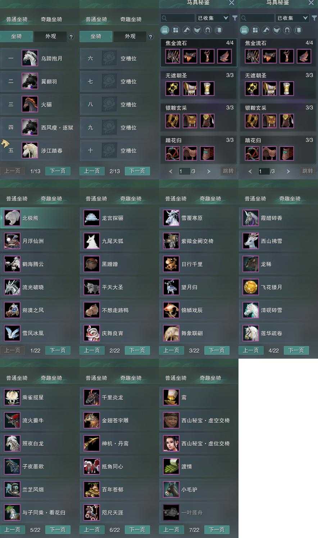
Task: Select the 西山秘宝·虚空交椅 list entry
Action: [x=198, y=421]
